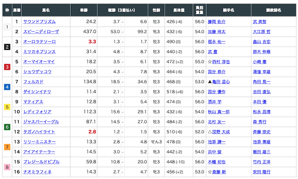Open プレジールドビジュ horse profile
Screen dimensions: 298x179
click(x=41, y=162)
